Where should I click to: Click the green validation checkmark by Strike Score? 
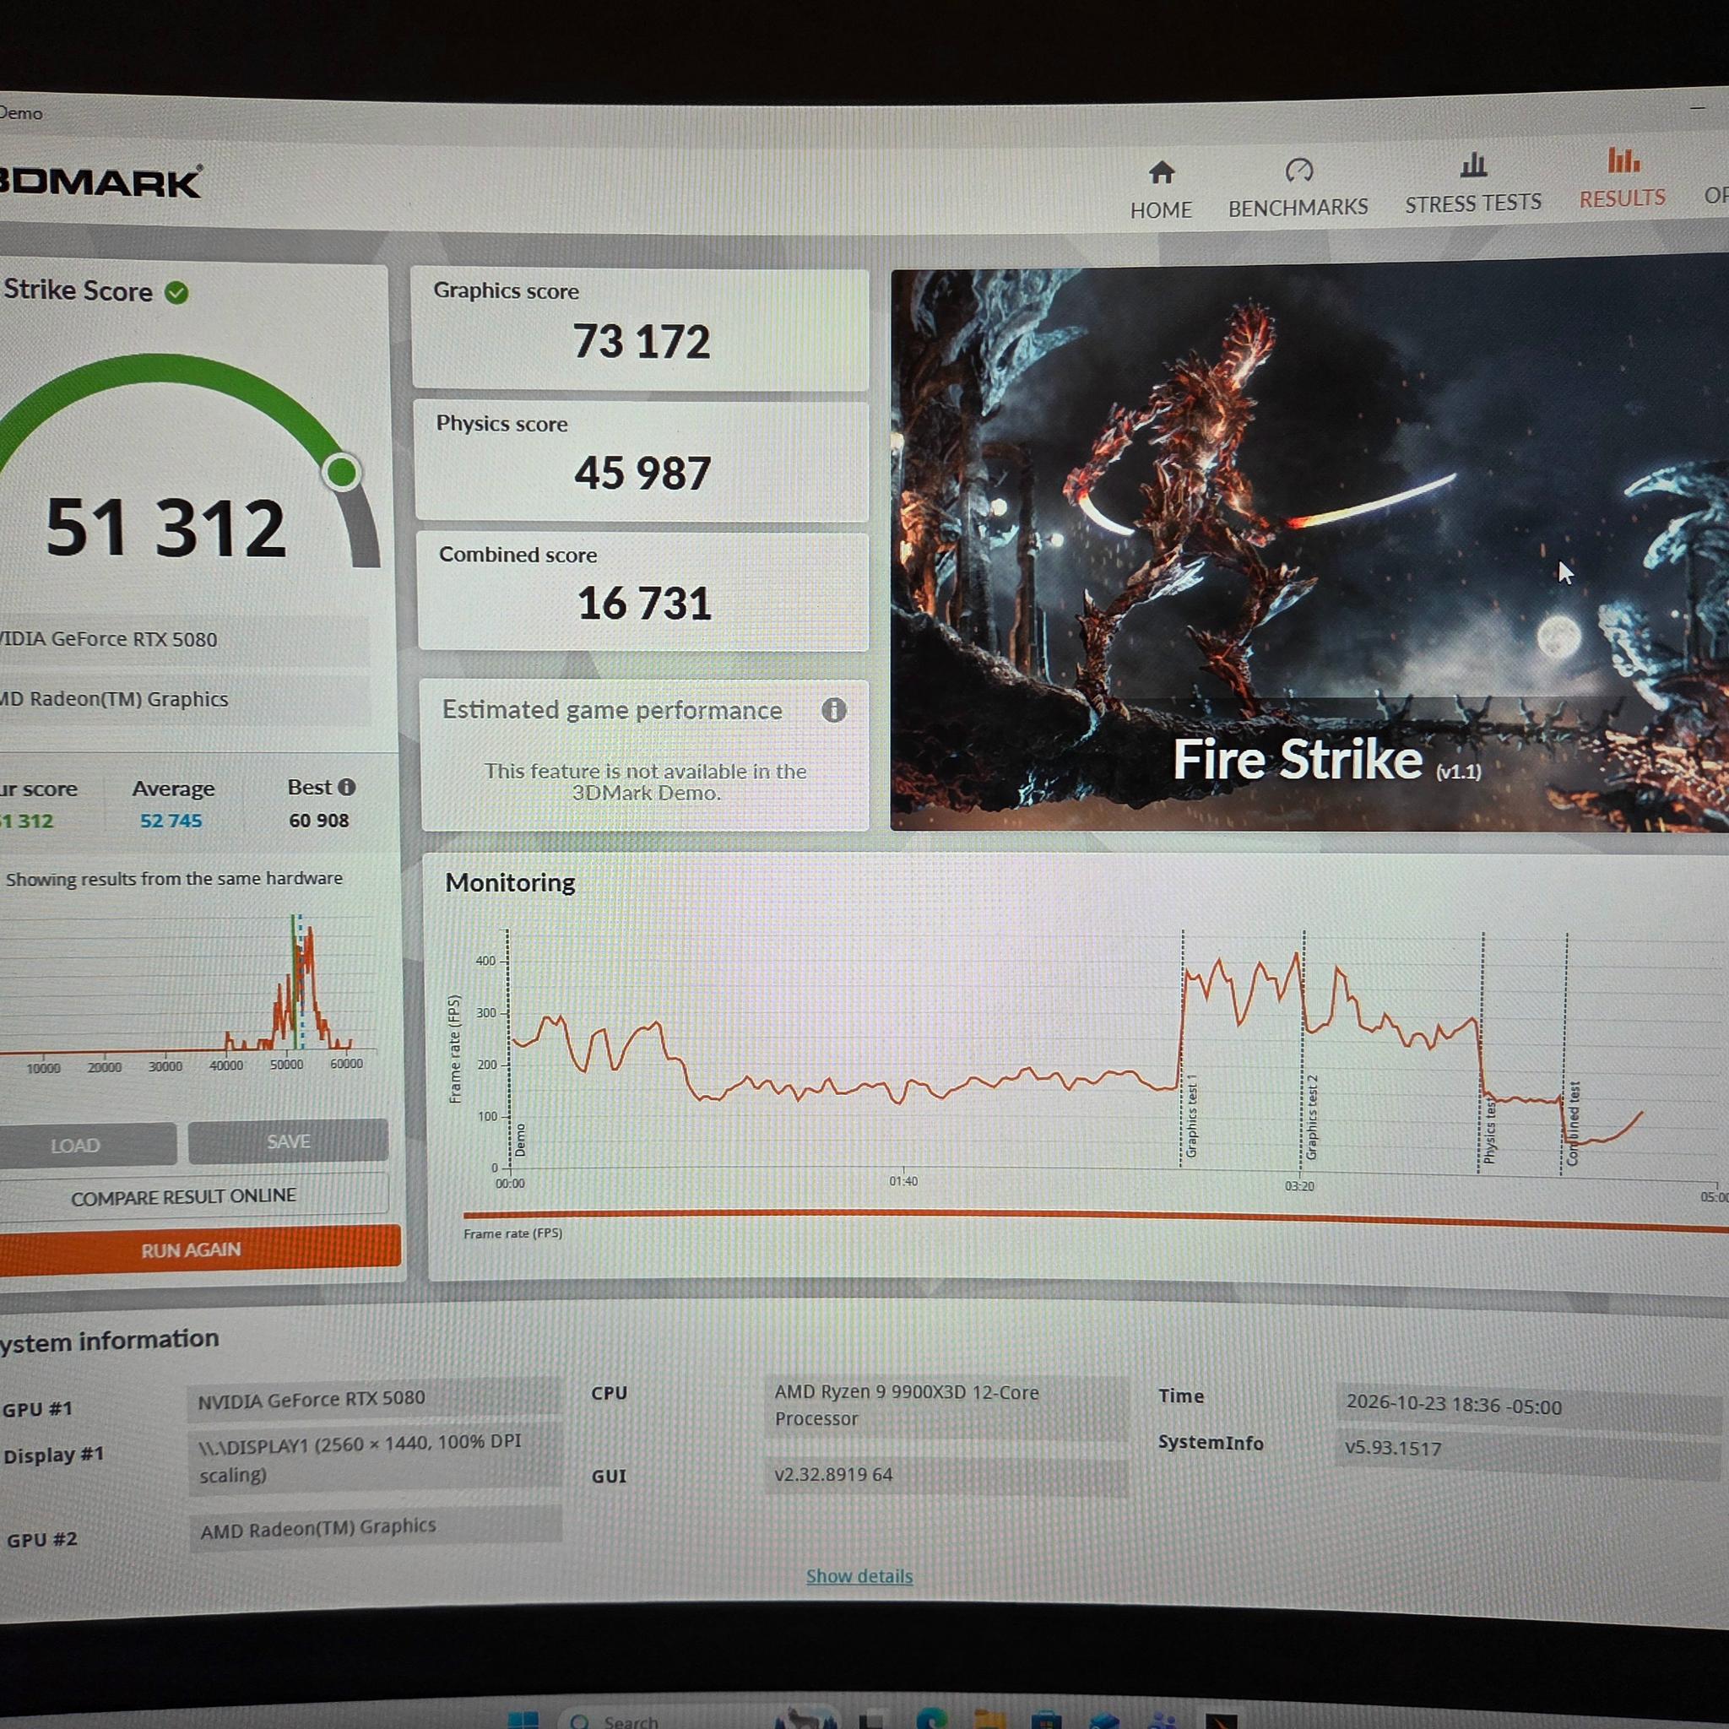pos(177,293)
